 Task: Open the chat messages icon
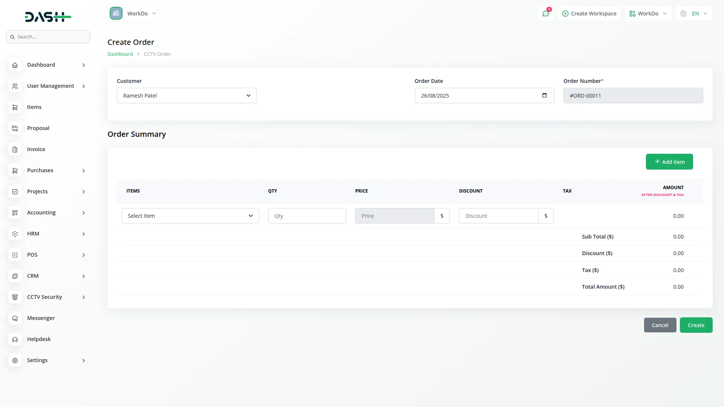tap(545, 14)
